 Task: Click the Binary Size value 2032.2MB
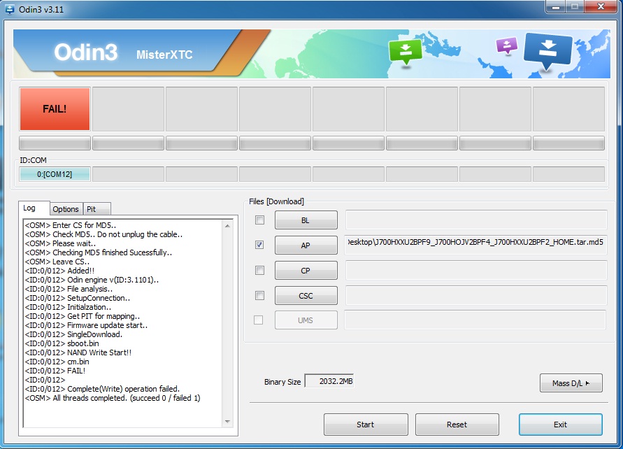click(x=329, y=381)
